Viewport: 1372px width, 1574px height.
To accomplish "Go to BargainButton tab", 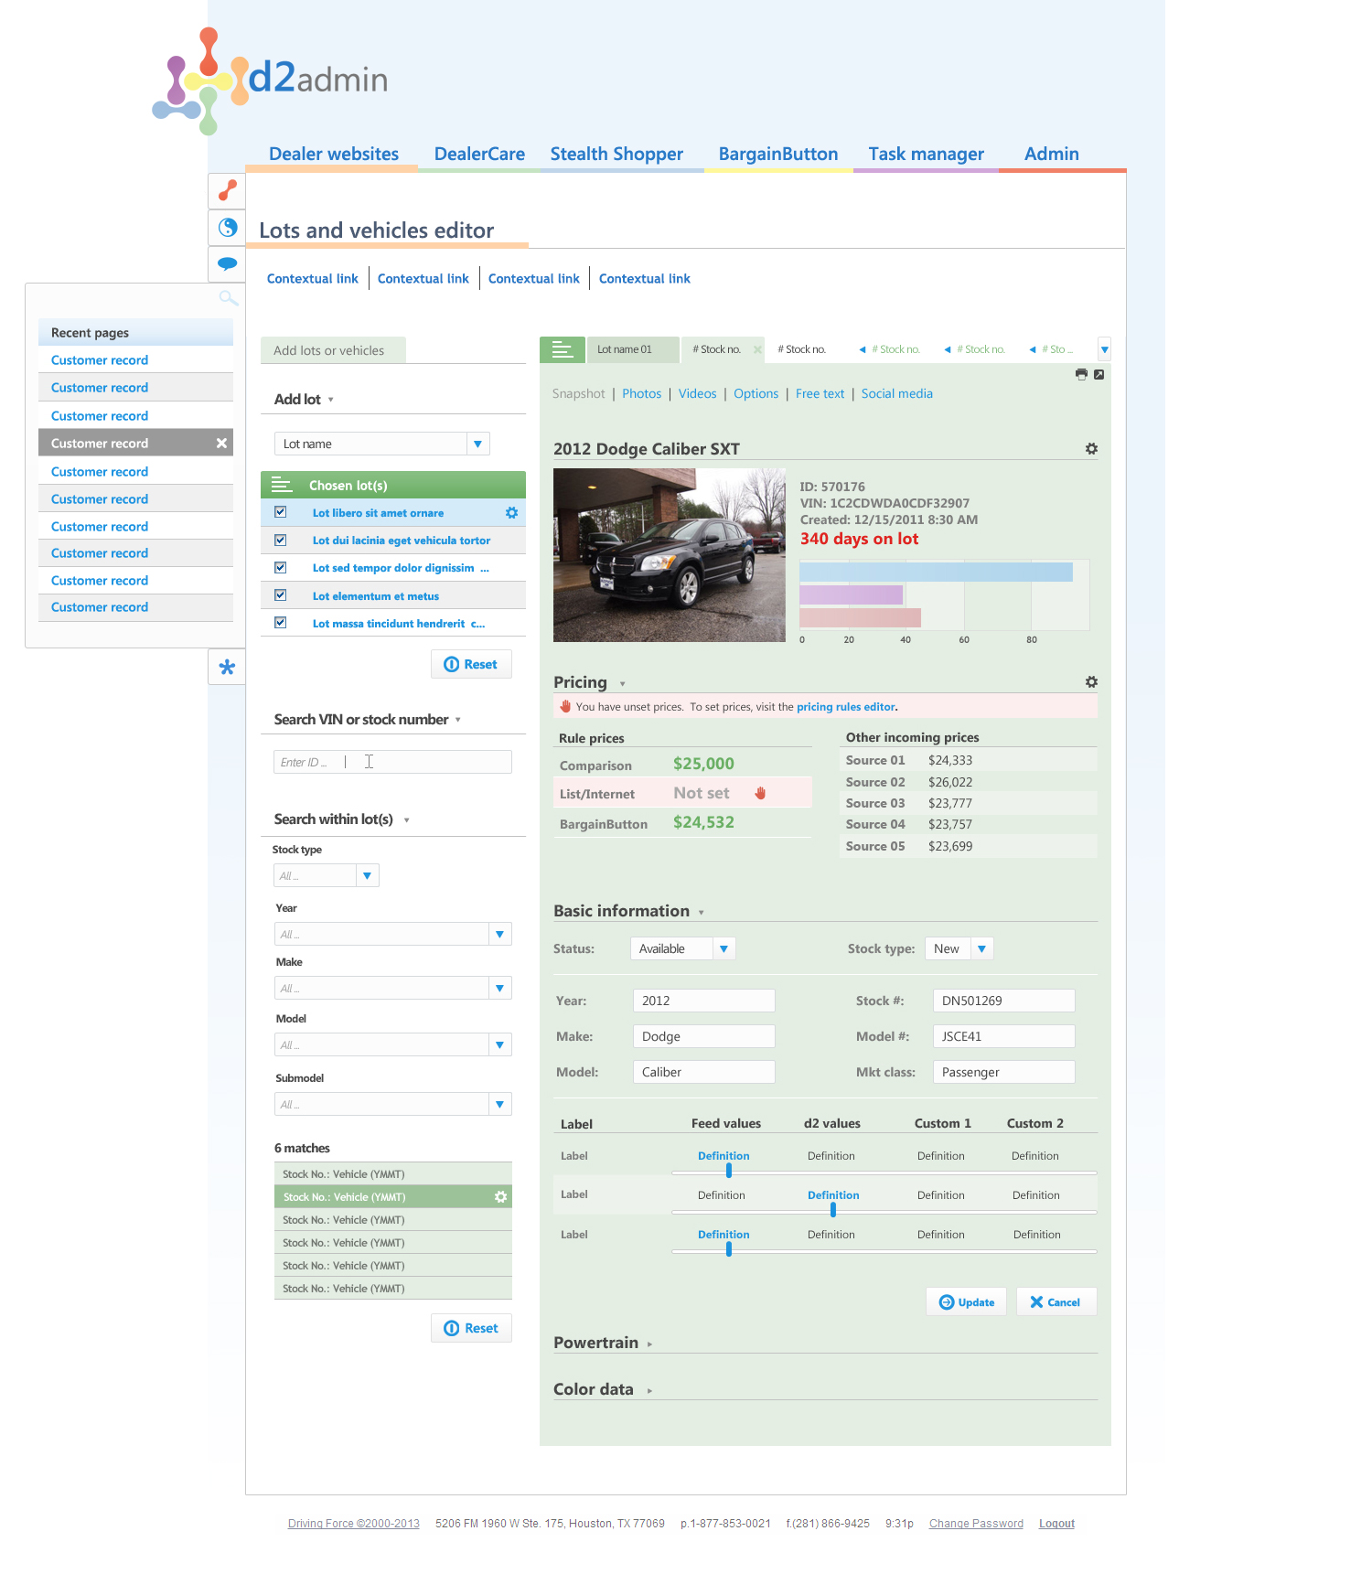I will pyautogui.click(x=778, y=154).
